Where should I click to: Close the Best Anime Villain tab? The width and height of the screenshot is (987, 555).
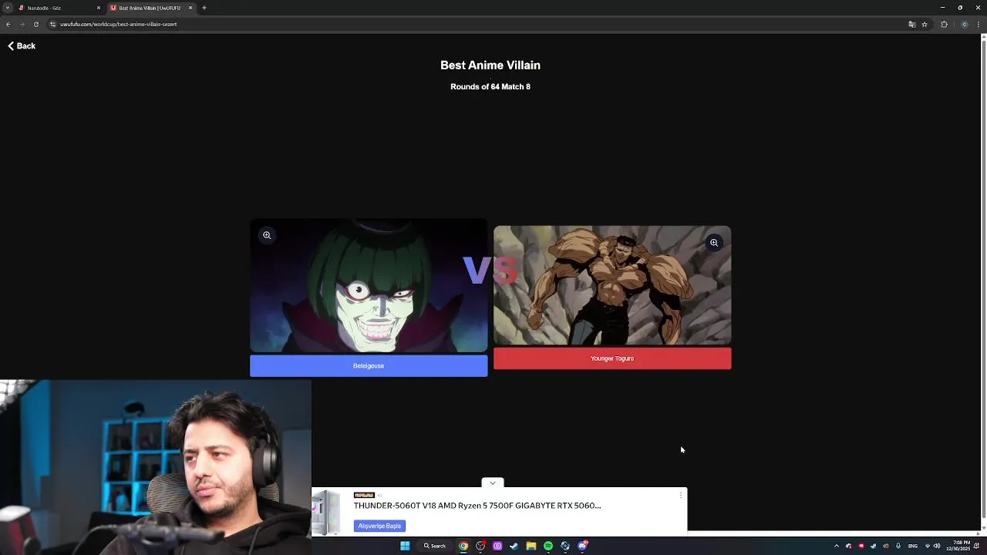190,8
